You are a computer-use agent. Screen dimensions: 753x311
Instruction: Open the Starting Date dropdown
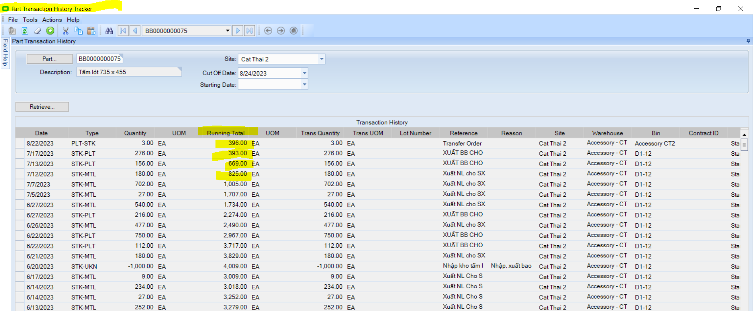304,84
